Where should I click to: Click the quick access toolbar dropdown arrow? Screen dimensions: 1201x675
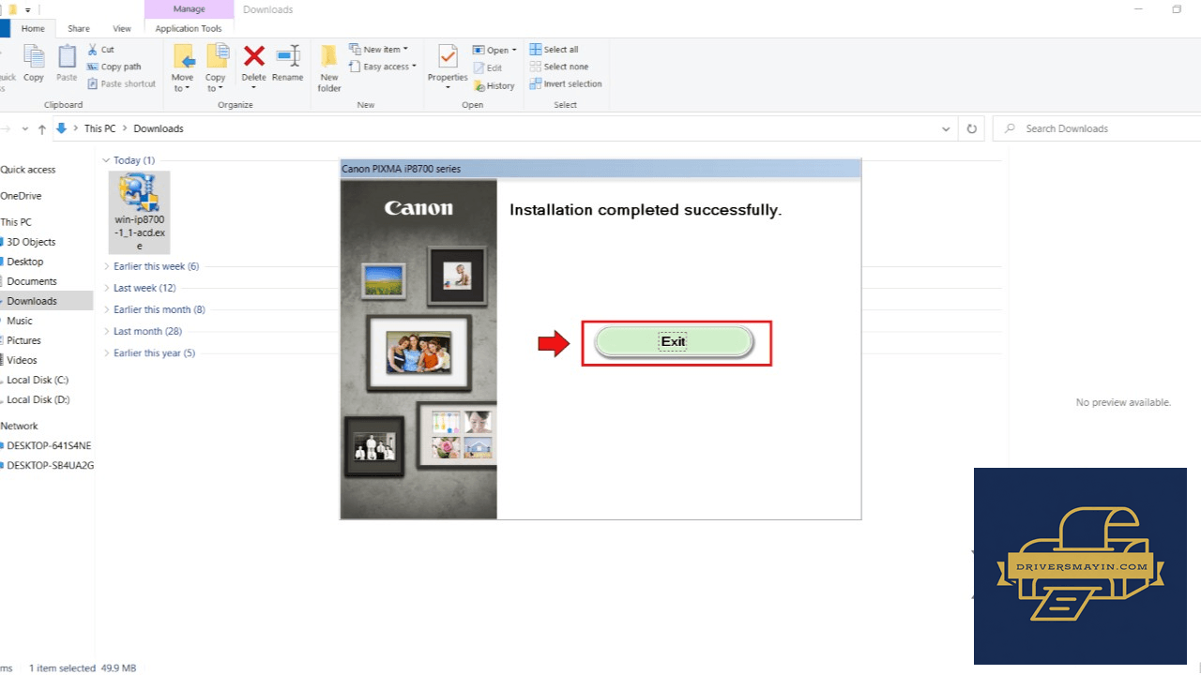click(27, 9)
